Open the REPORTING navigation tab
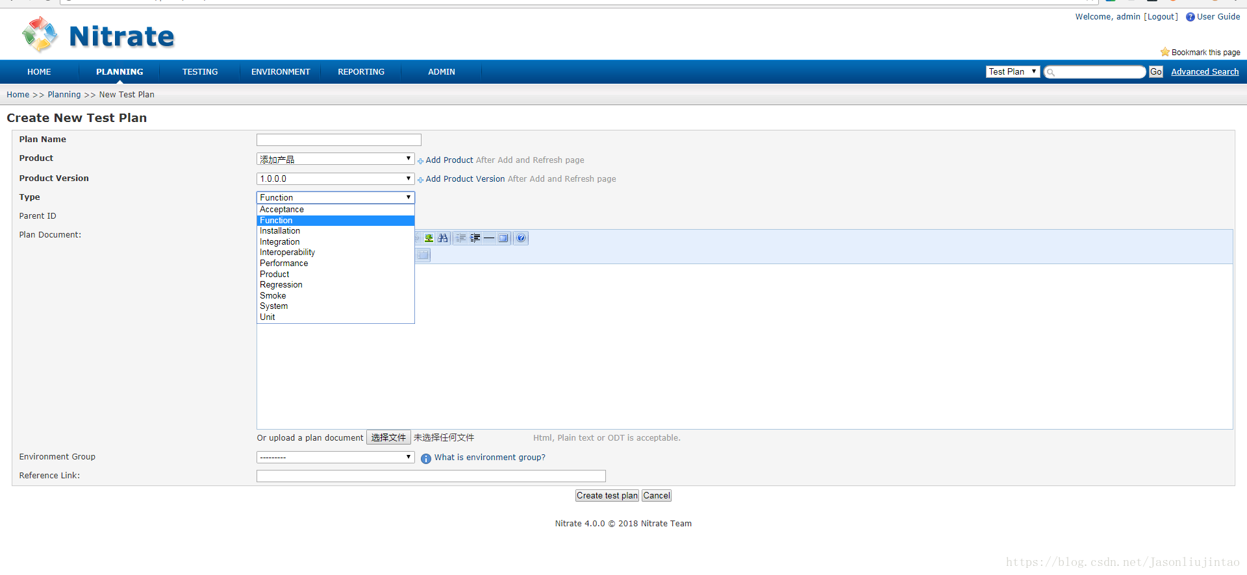 (361, 72)
